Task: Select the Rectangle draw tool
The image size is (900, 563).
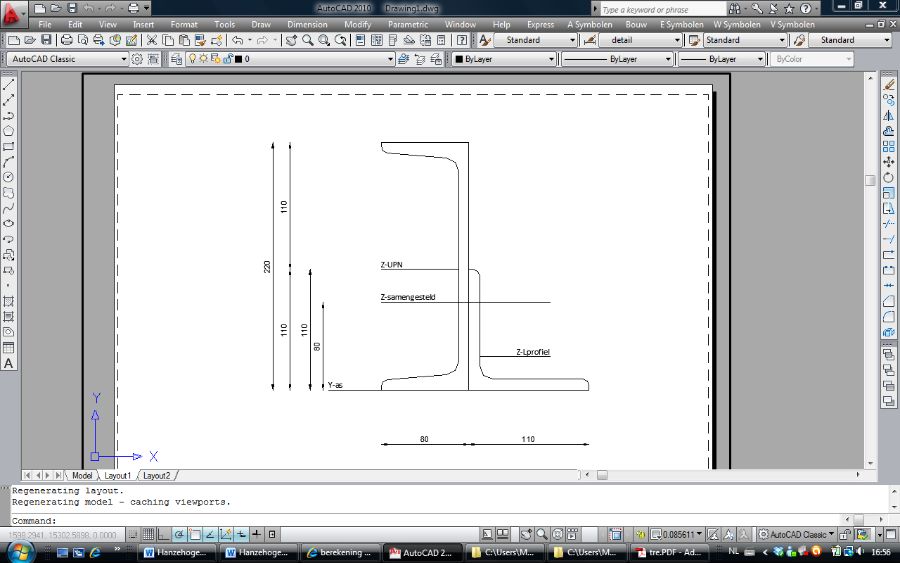Action: pos(8,146)
